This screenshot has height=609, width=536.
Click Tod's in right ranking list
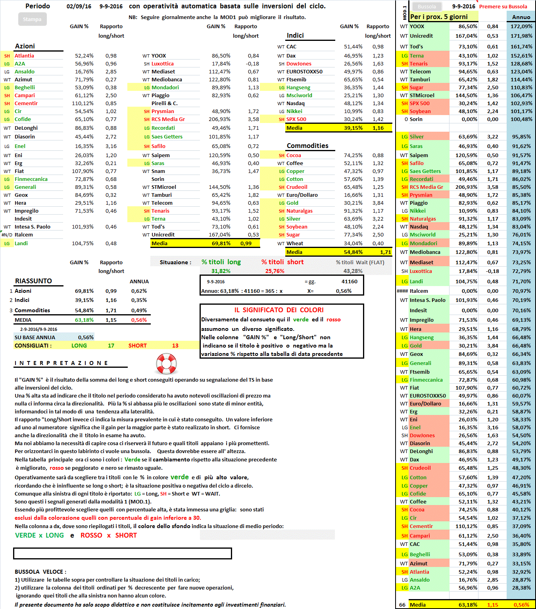(416, 46)
